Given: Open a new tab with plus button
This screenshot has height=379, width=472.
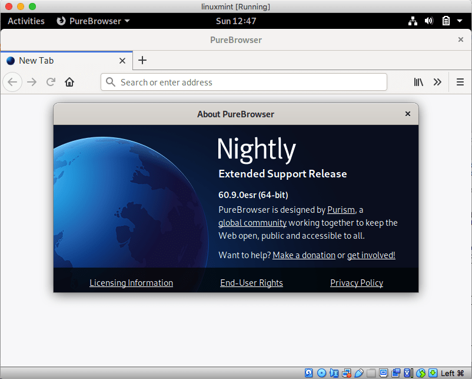Looking at the screenshot, I should 142,60.
